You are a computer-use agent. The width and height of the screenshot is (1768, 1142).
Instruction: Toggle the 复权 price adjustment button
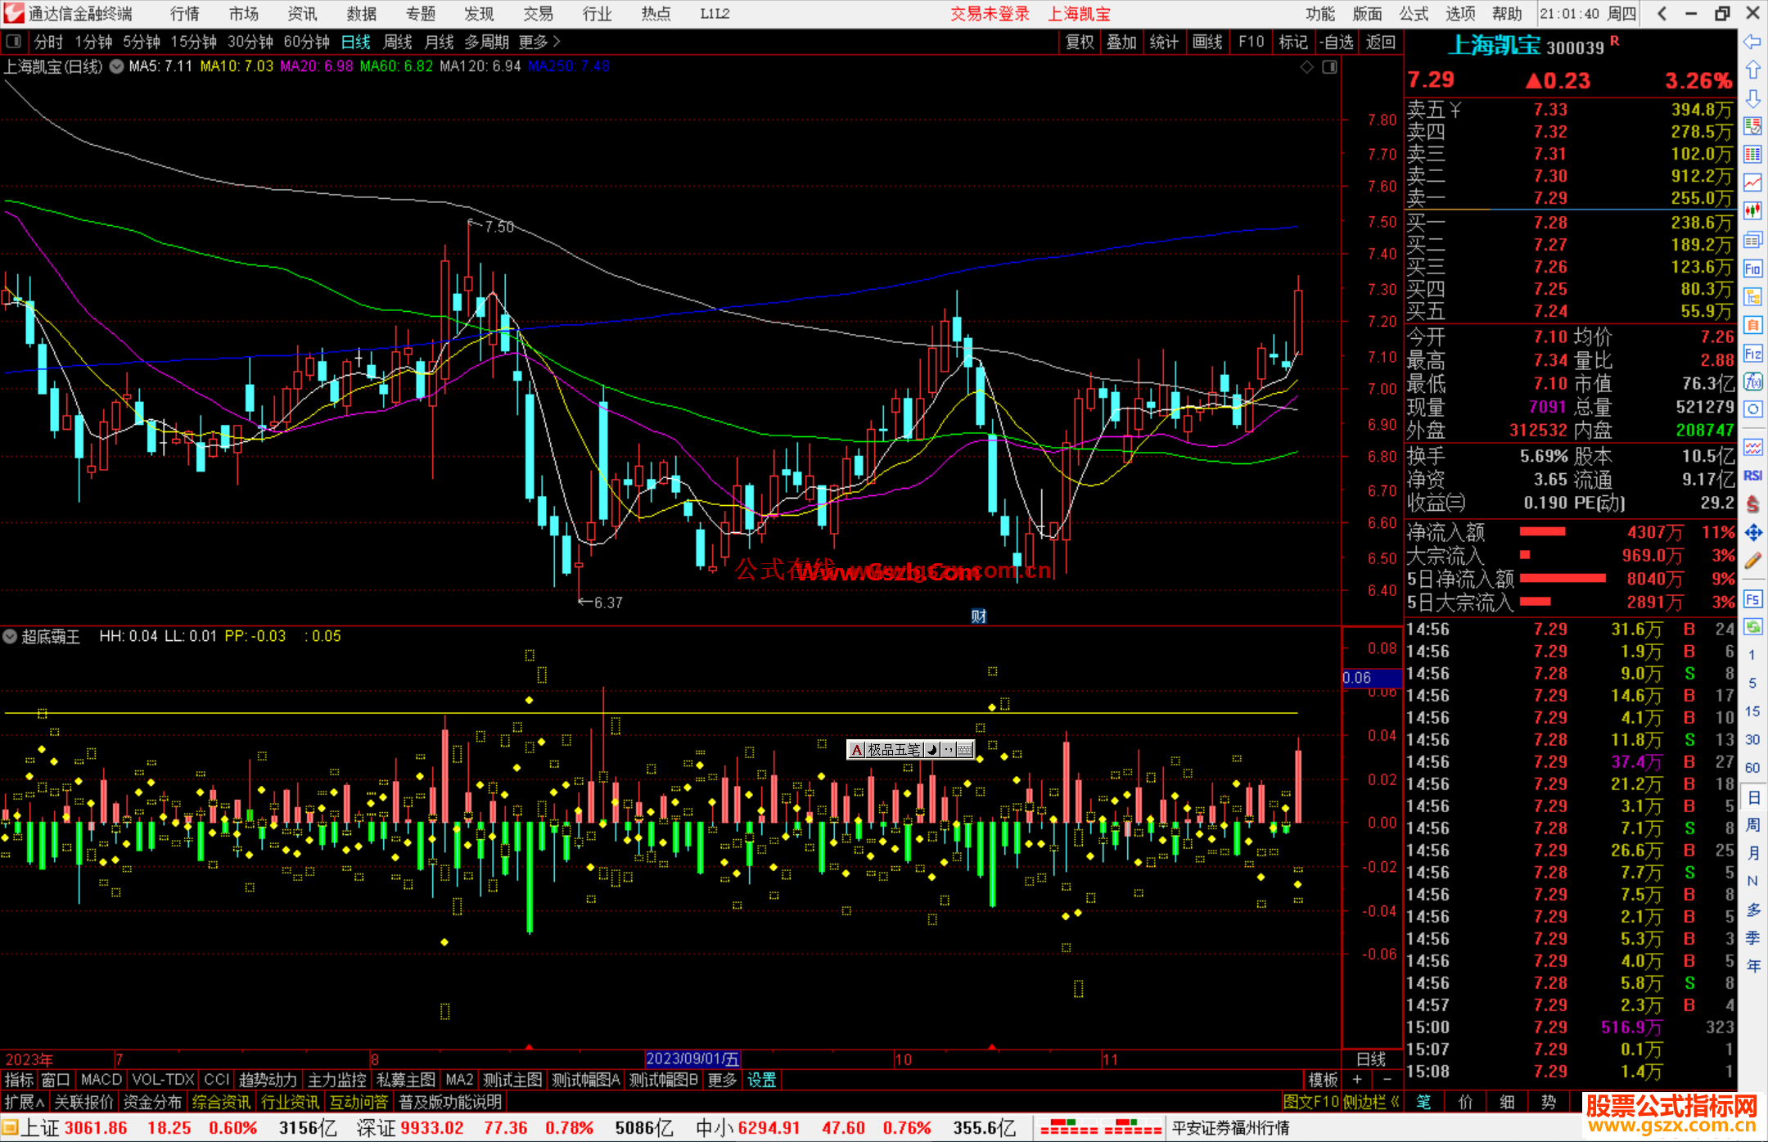pyautogui.click(x=1080, y=42)
